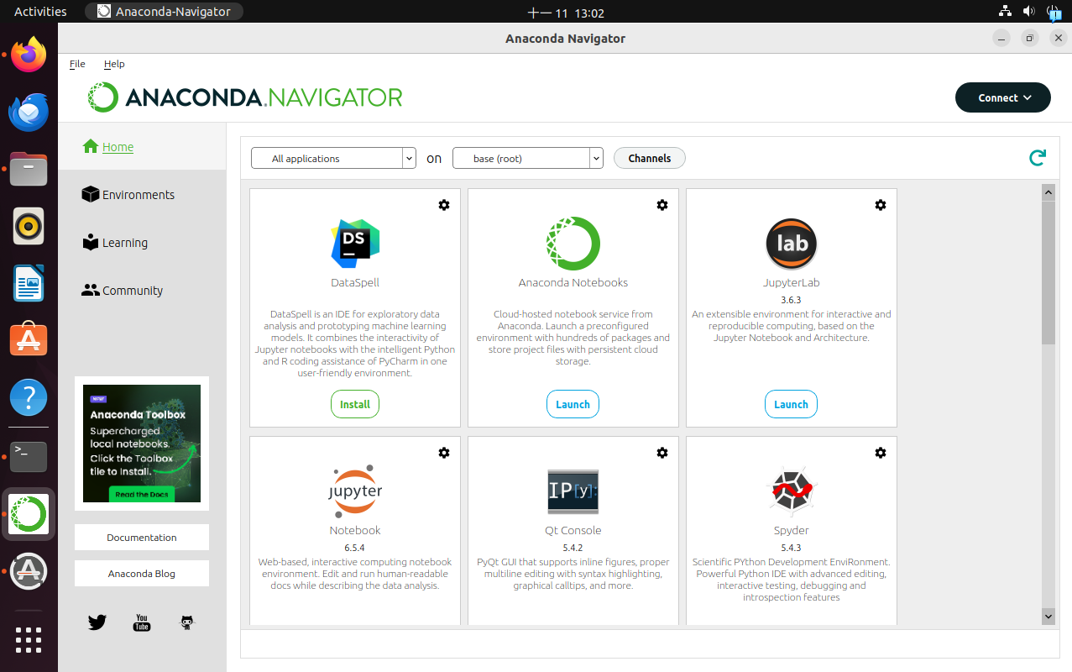Open Software Updater icon in dock

pyautogui.click(x=29, y=571)
